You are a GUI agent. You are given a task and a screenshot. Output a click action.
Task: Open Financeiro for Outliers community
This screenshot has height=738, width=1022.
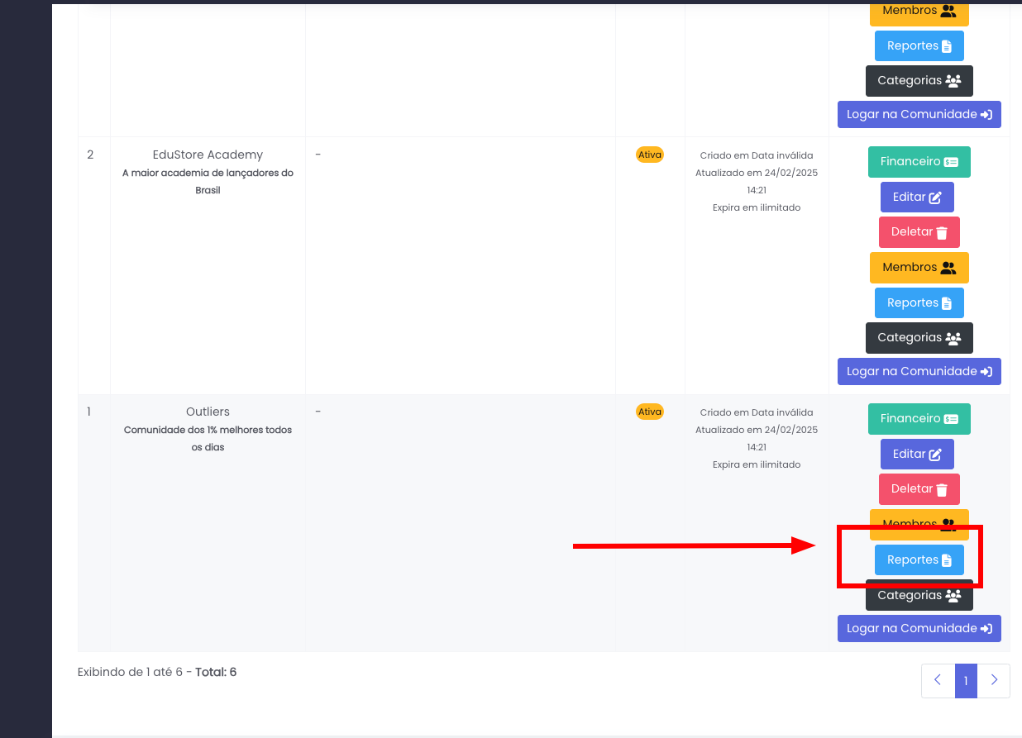click(919, 419)
